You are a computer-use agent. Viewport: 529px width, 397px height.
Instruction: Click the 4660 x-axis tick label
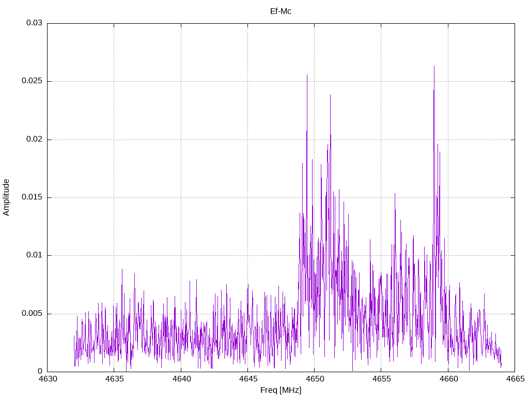pos(448,379)
